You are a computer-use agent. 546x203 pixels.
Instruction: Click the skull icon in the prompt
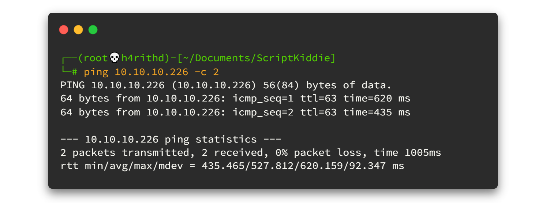[x=115, y=58]
